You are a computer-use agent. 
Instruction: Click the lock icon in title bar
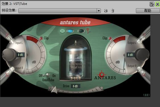(x=152, y=4)
